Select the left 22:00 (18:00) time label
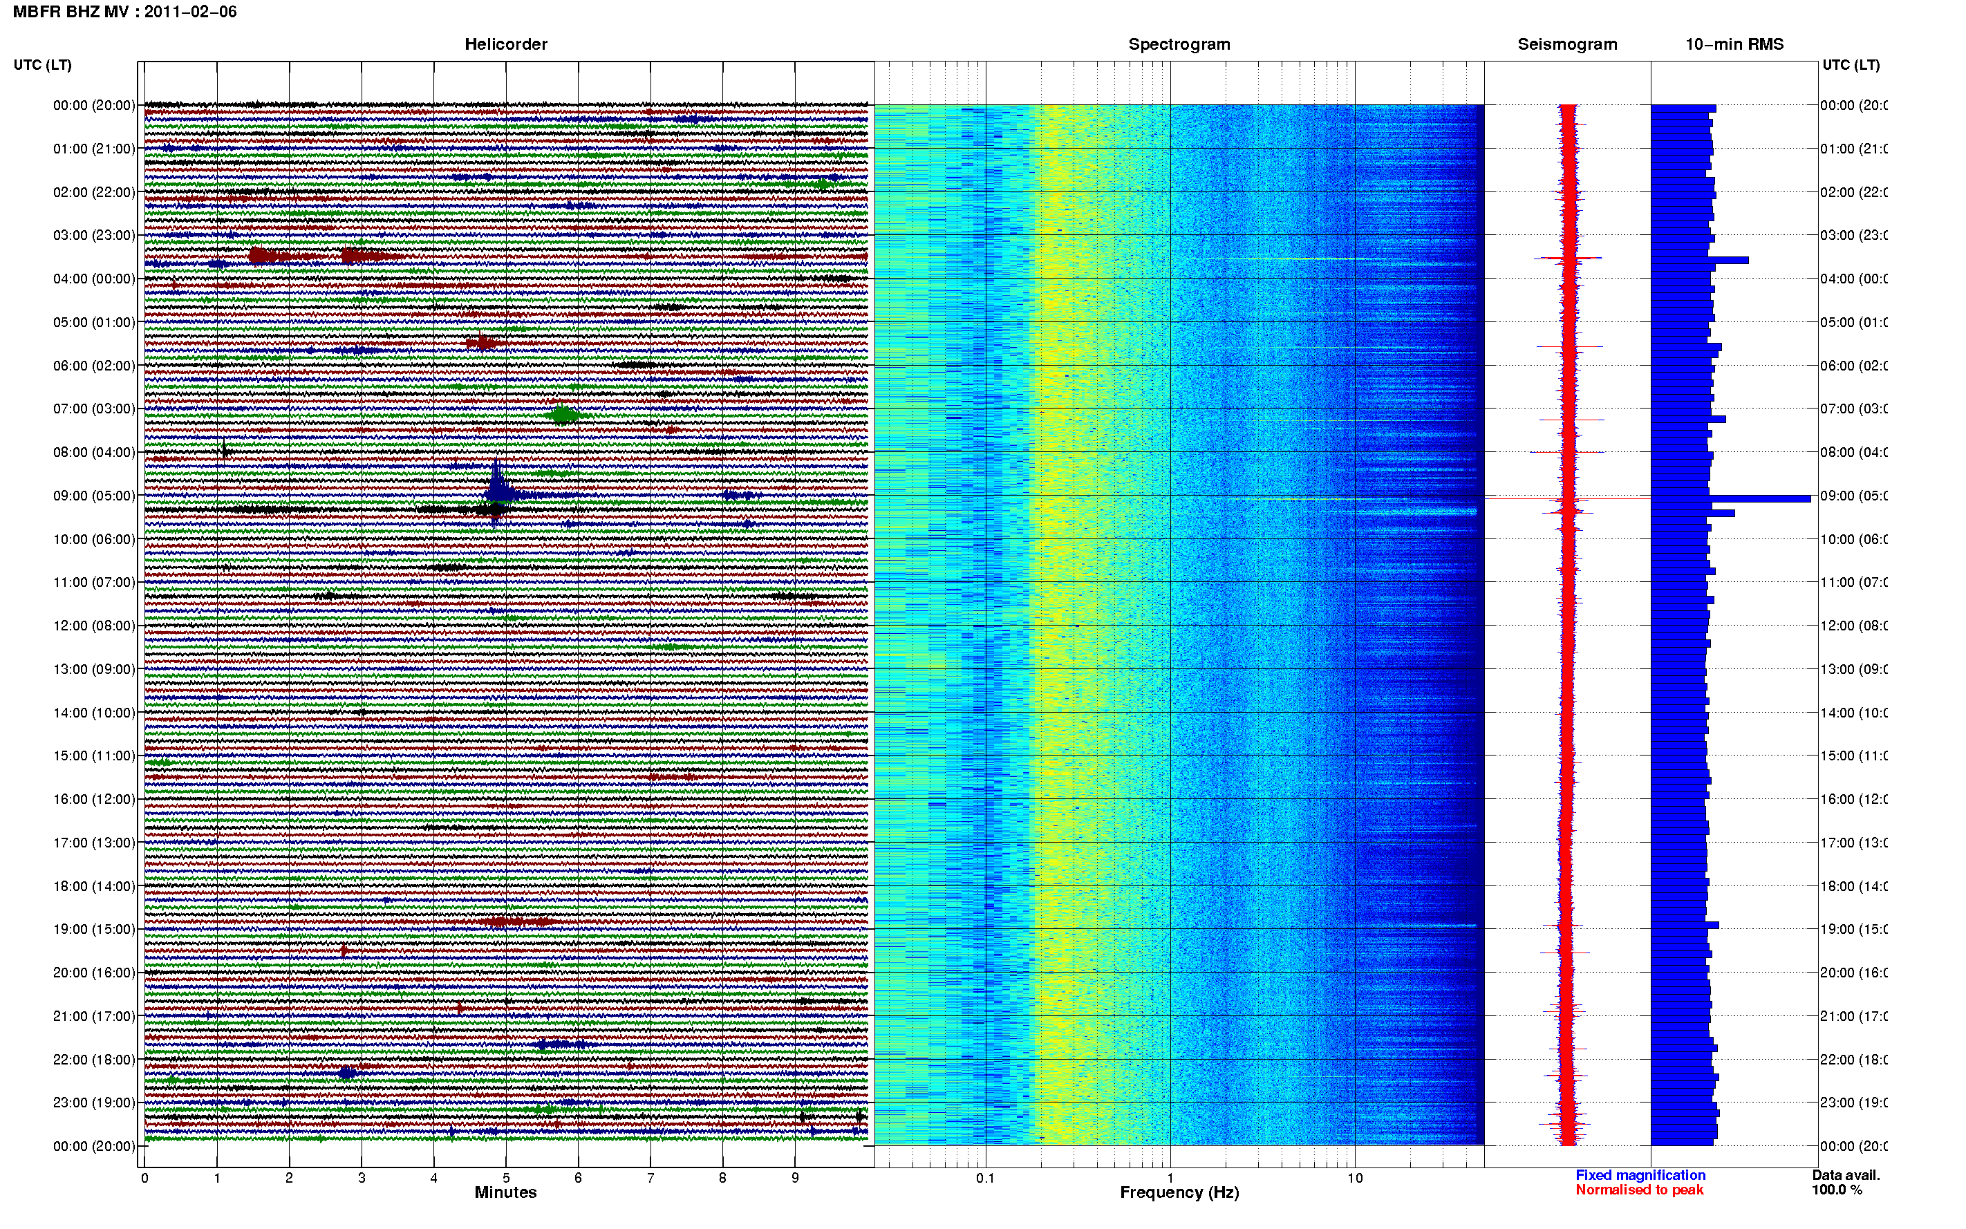1966x1229 pixels. 94,1060
